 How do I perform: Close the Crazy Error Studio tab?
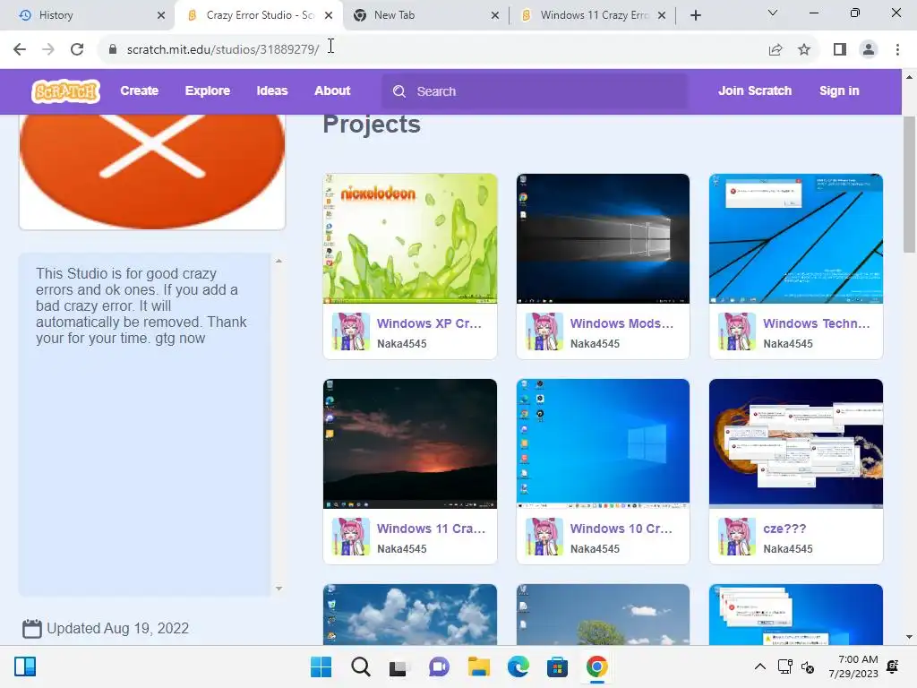[329, 15]
